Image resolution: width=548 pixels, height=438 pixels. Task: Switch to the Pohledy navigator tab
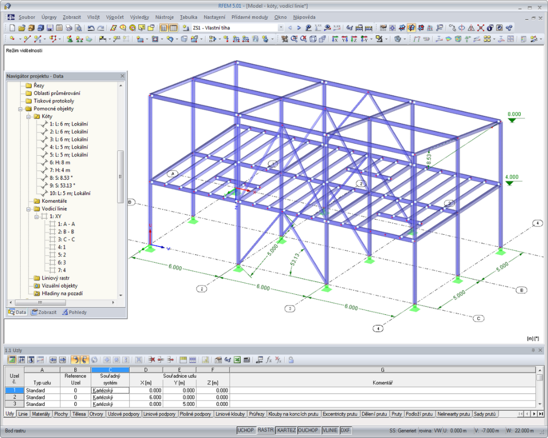tap(74, 312)
